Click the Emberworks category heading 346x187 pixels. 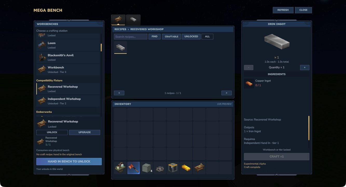pos(44,112)
